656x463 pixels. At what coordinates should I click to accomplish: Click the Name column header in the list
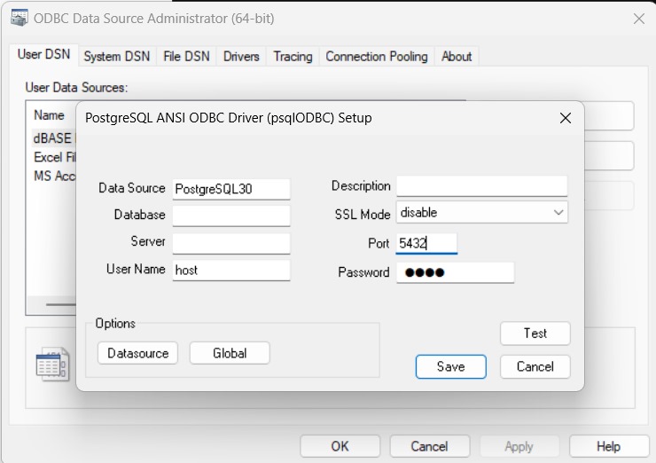coord(50,115)
